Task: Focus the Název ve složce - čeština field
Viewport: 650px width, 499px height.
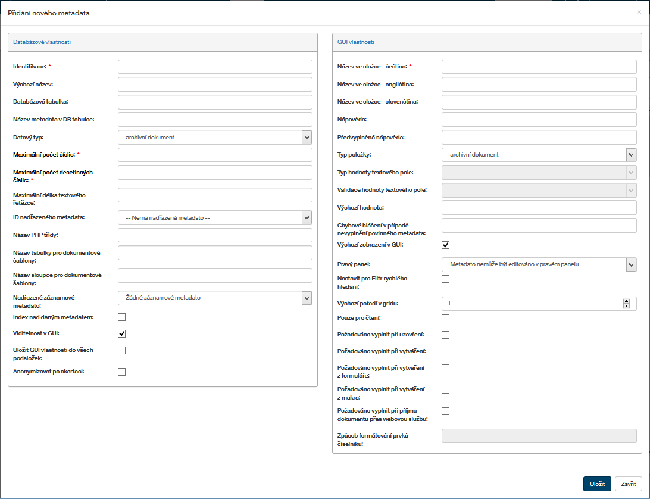Action: coord(539,66)
